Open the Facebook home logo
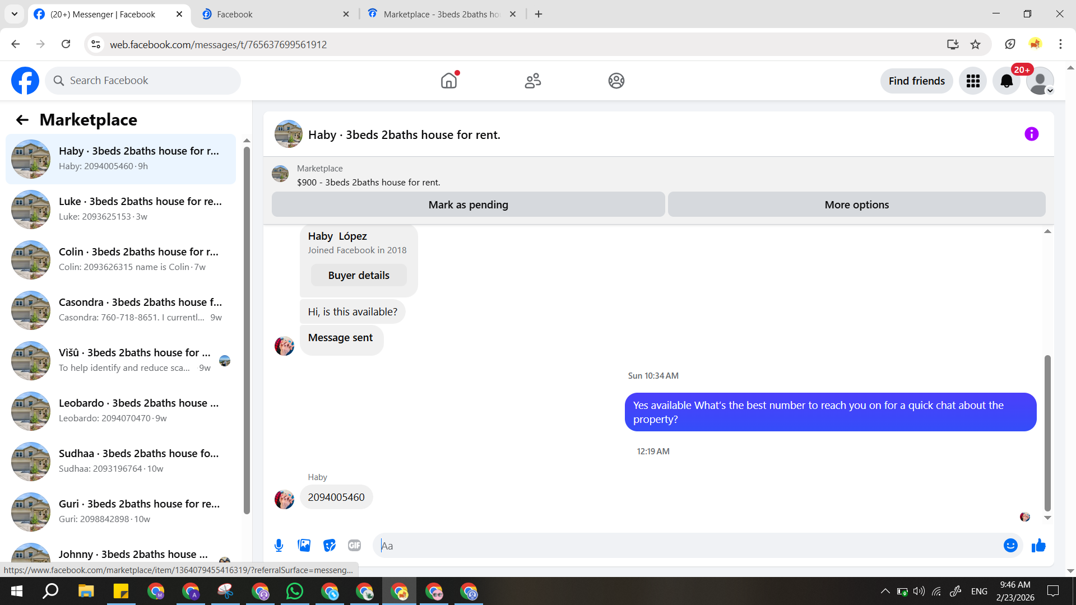Image resolution: width=1076 pixels, height=605 pixels. (25, 81)
